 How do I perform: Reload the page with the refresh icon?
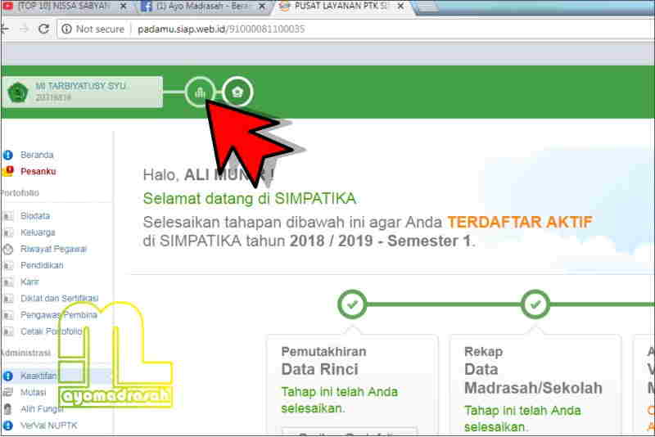tap(43, 29)
